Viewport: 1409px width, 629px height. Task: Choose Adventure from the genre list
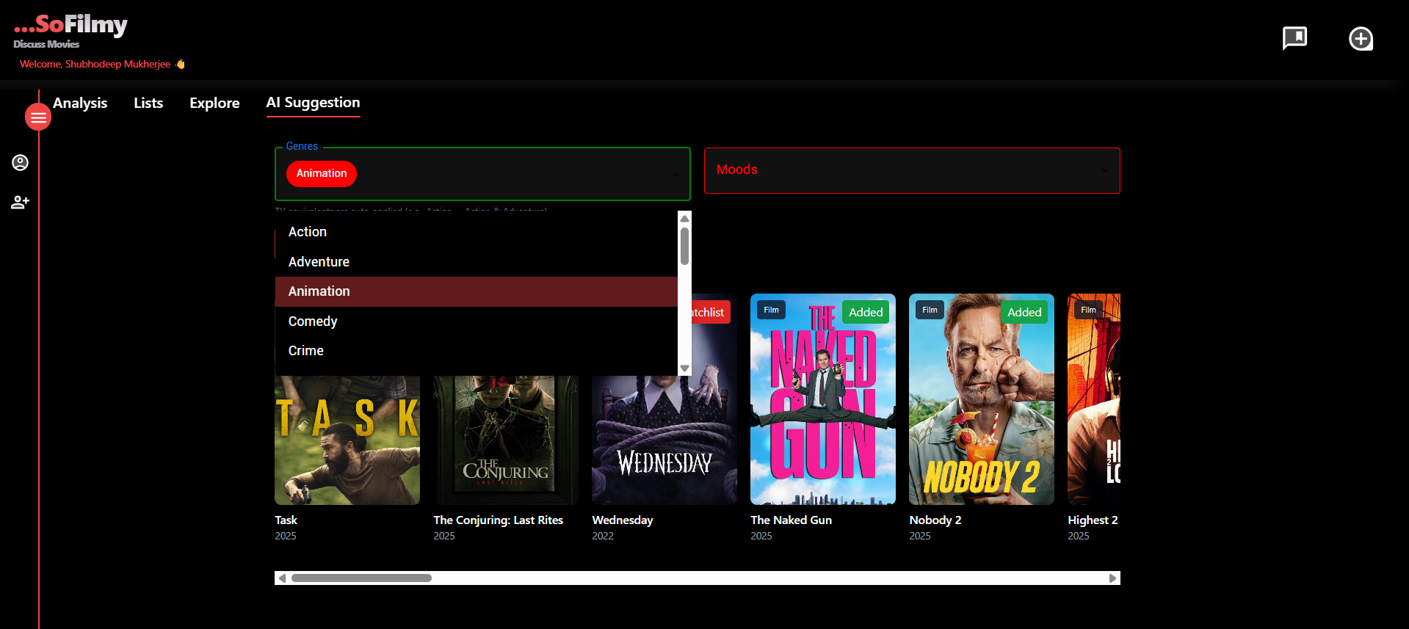tap(476, 262)
